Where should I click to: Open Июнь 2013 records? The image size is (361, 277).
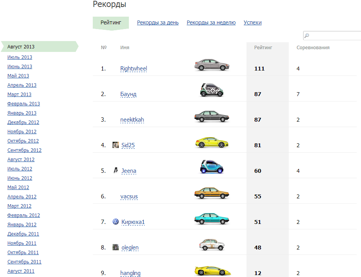click(x=20, y=66)
